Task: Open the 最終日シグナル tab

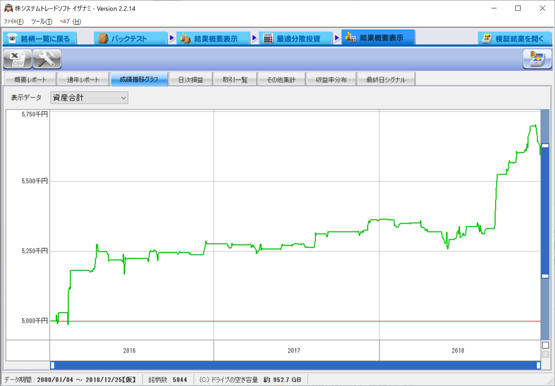Action: coord(386,80)
